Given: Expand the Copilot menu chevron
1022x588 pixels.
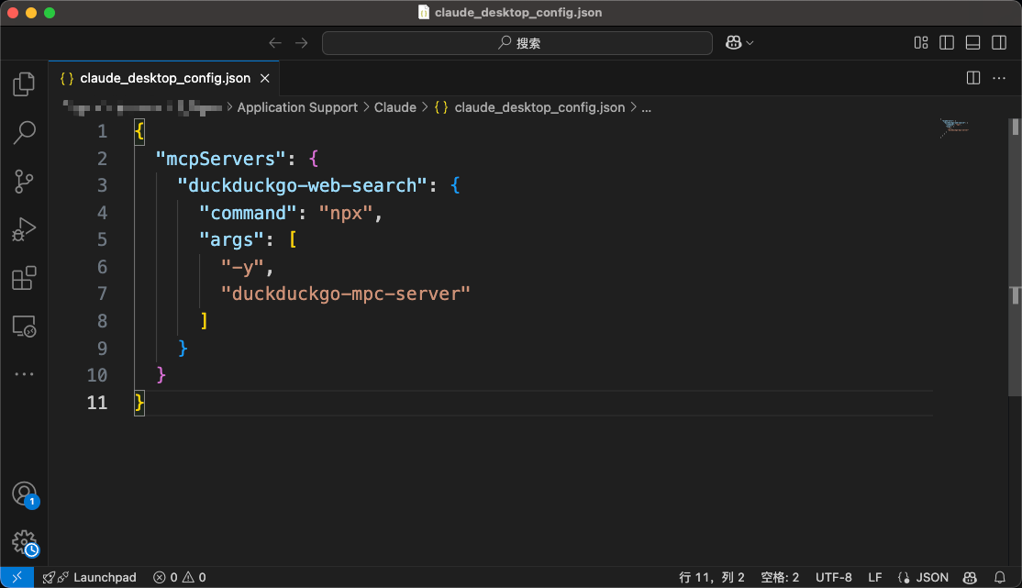Looking at the screenshot, I should point(750,43).
